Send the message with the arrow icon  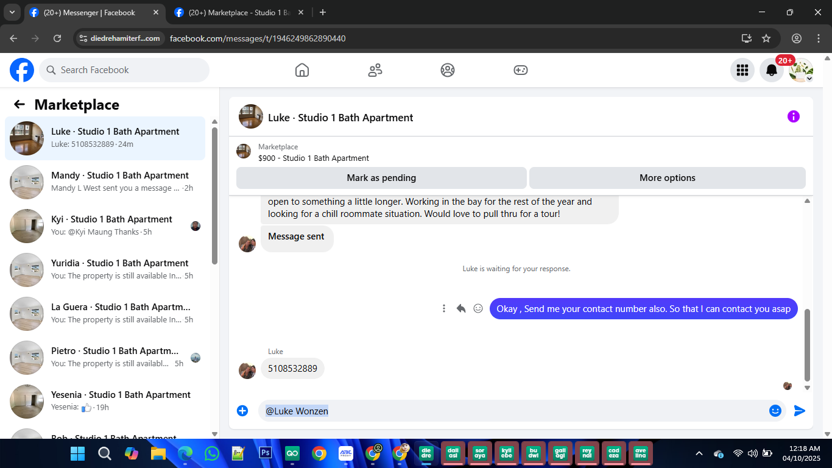[x=800, y=411]
